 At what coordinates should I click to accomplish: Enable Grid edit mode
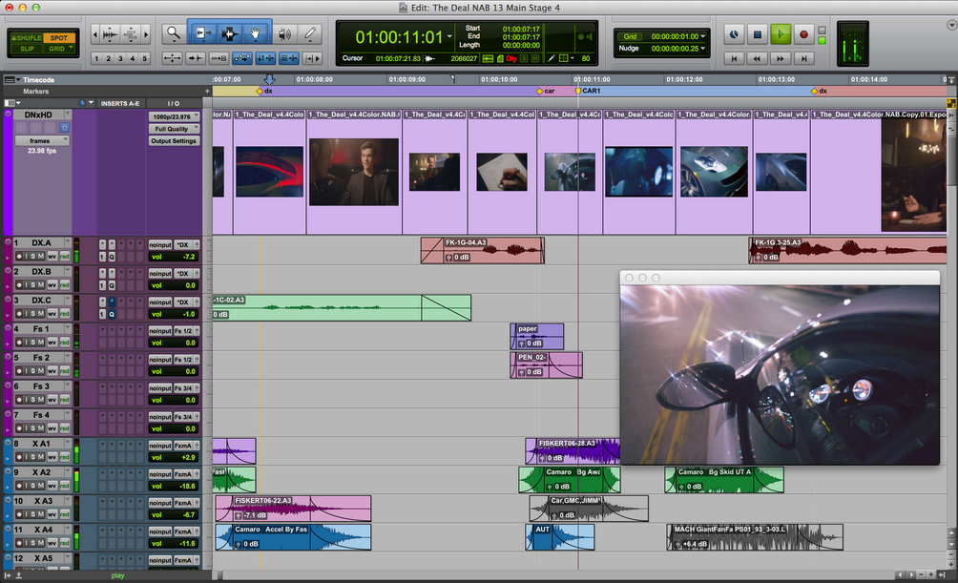coord(59,49)
